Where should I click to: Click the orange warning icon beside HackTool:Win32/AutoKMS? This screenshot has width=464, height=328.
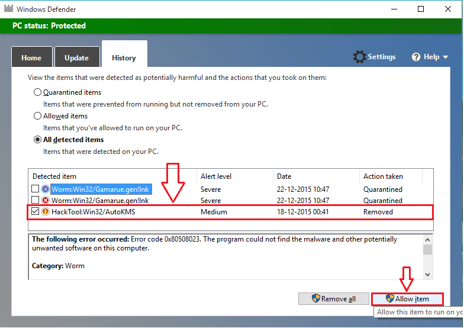45,212
